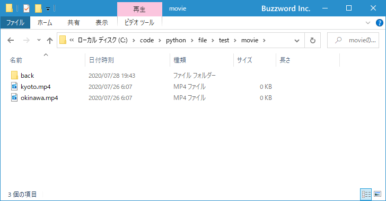Expand the ribbon with the chevron
This screenshot has width=386, height=201.
pos(368,23)
